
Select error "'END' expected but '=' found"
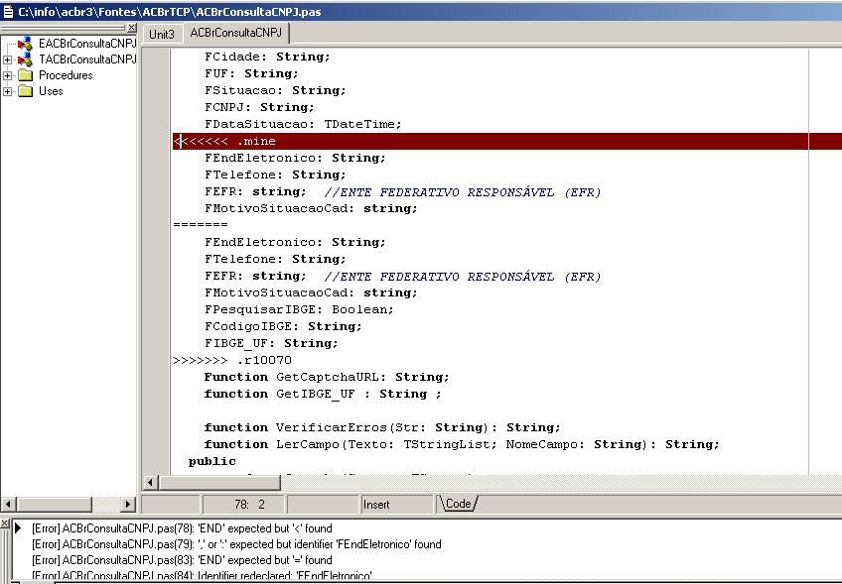point(182,560)
